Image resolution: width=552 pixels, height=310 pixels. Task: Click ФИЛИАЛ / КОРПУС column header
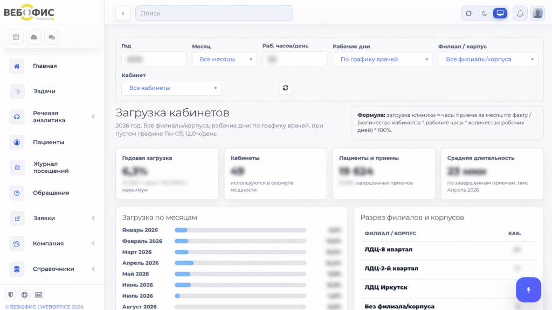[390, 234]
